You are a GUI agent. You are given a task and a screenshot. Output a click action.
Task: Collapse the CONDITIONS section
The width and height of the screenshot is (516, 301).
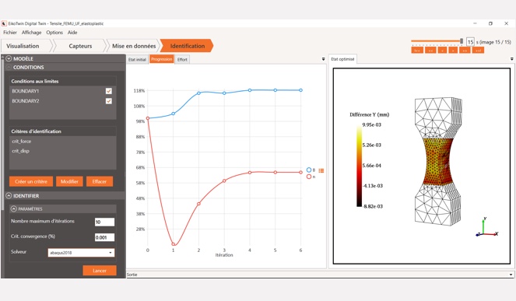point(9,67)
